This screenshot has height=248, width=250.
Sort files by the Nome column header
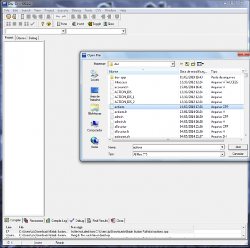tap(143, 71)
